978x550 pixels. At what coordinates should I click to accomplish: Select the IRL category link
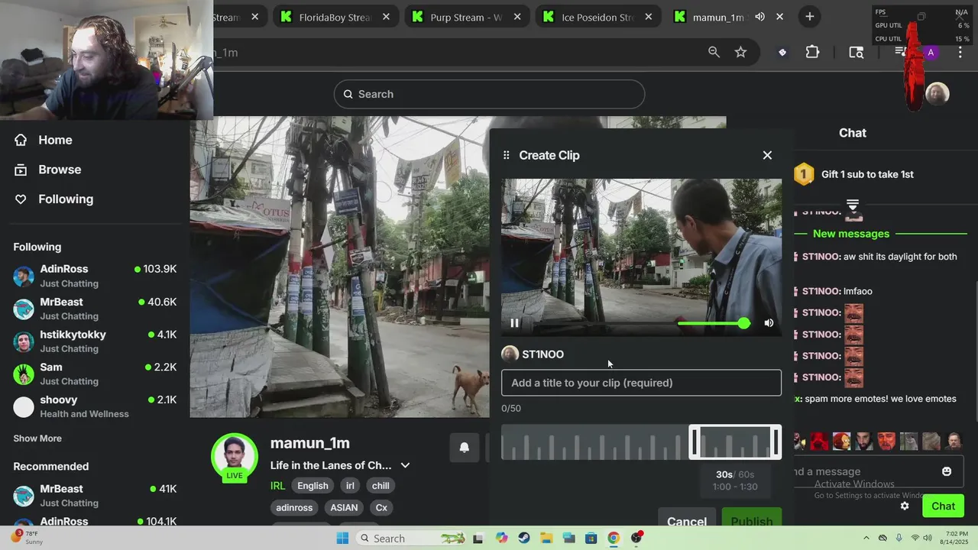pos(277,486)
